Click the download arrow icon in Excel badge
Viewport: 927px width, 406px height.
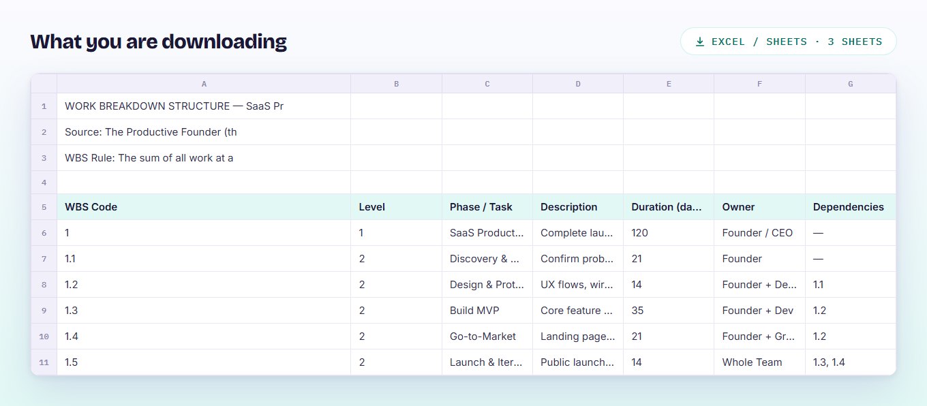coord(699,42)
